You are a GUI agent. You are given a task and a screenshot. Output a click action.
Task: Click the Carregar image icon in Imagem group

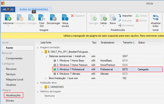pos(31,17)
